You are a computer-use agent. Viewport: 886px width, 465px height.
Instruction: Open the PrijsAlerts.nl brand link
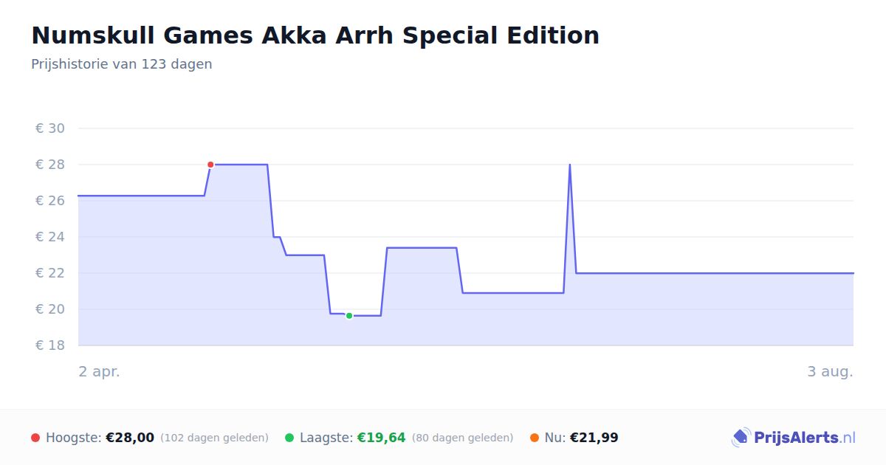(794, 438)
